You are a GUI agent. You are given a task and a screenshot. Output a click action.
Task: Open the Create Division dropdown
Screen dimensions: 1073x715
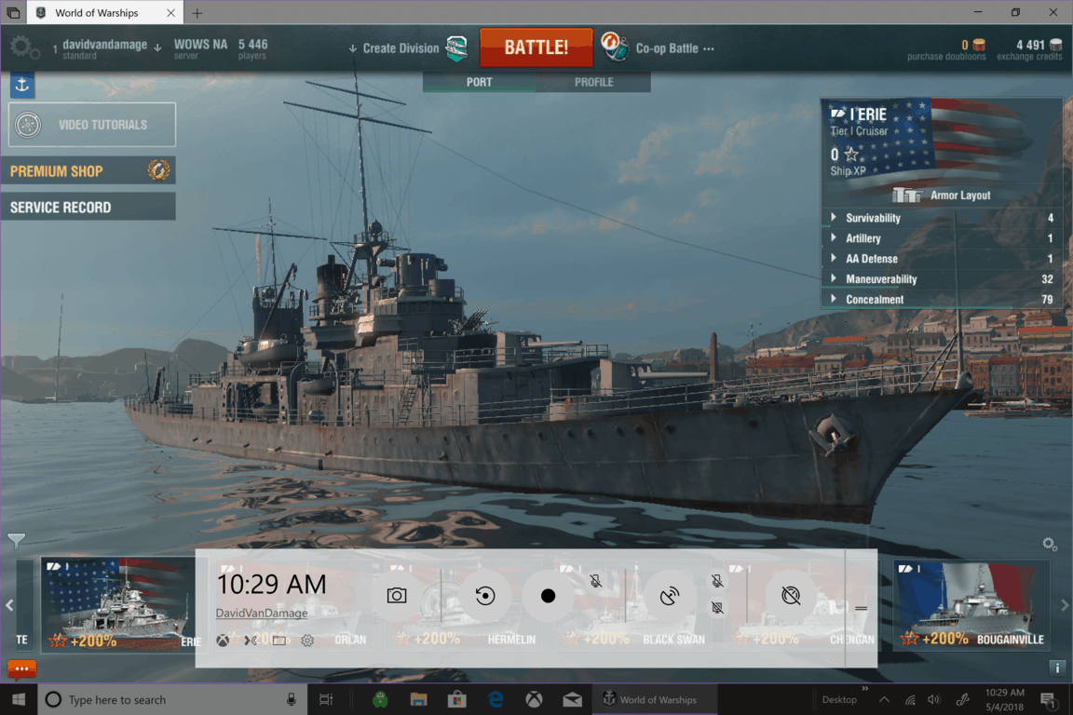[x=394, y=47]
